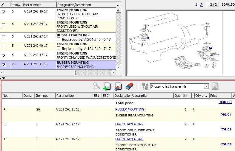This screenshot has height=151, width=235.
Task: Click the round engine mount drawing in diagram
Action: pyautogui.click(x=143, y=37)
